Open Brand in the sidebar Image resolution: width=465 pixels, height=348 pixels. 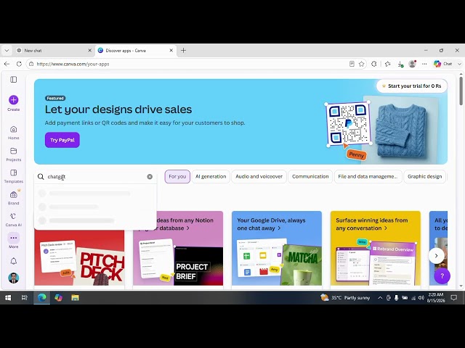[14, 198]
